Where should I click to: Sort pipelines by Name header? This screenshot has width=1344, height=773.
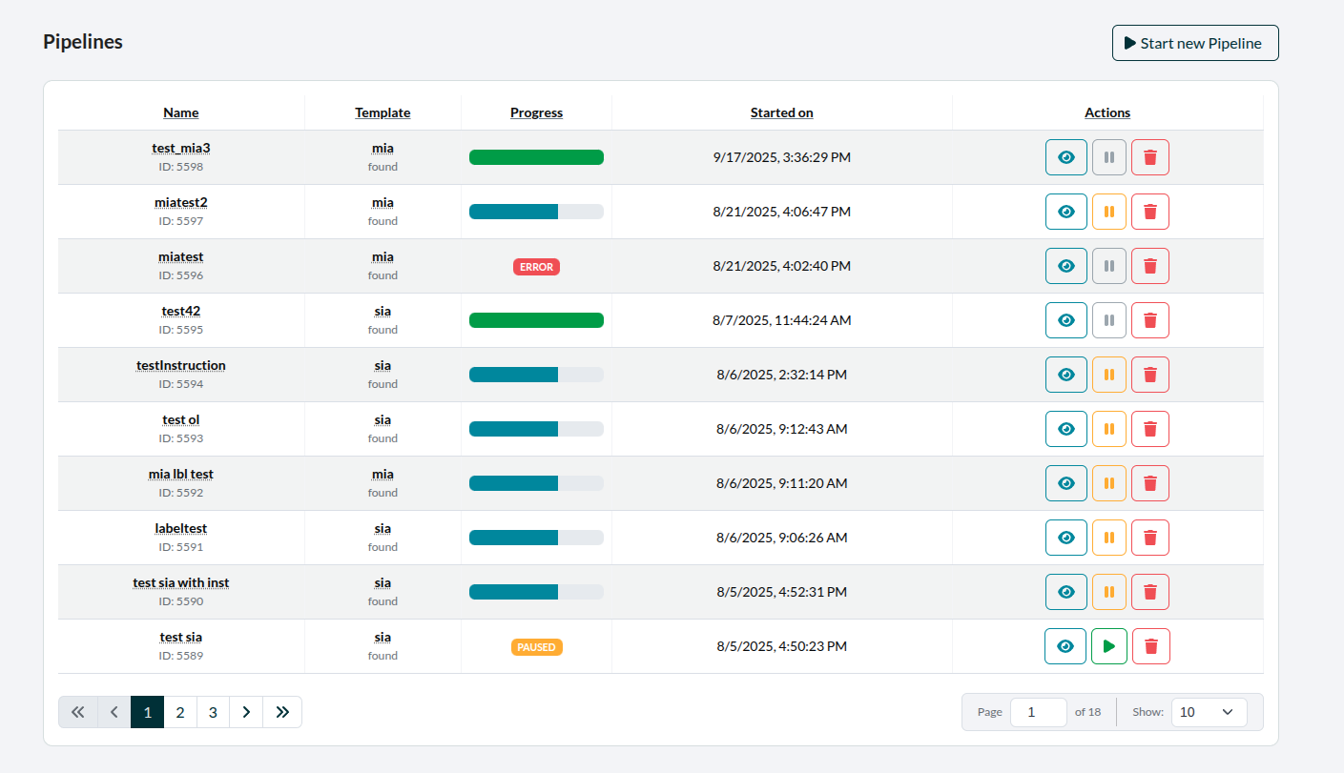coord(181,112)
